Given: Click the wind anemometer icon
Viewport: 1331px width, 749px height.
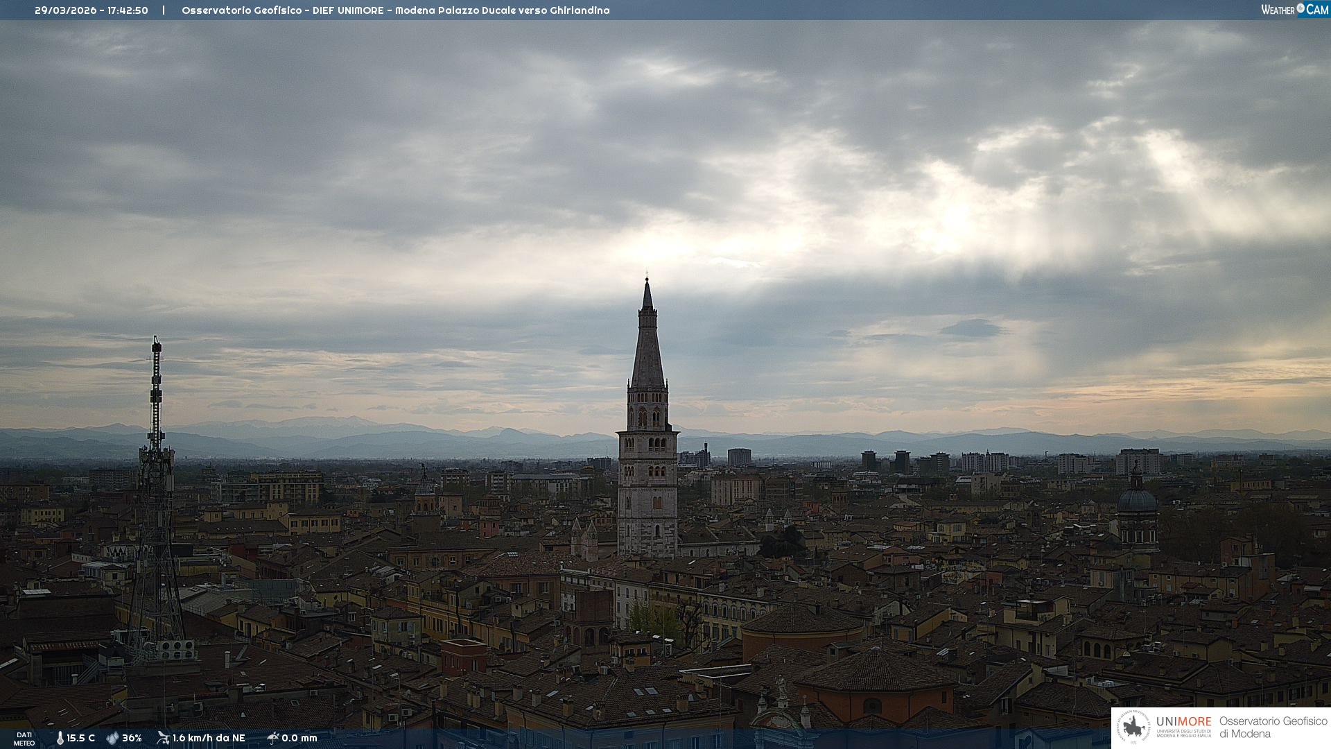Looking at the screenshot, I should tap(163, 738).
